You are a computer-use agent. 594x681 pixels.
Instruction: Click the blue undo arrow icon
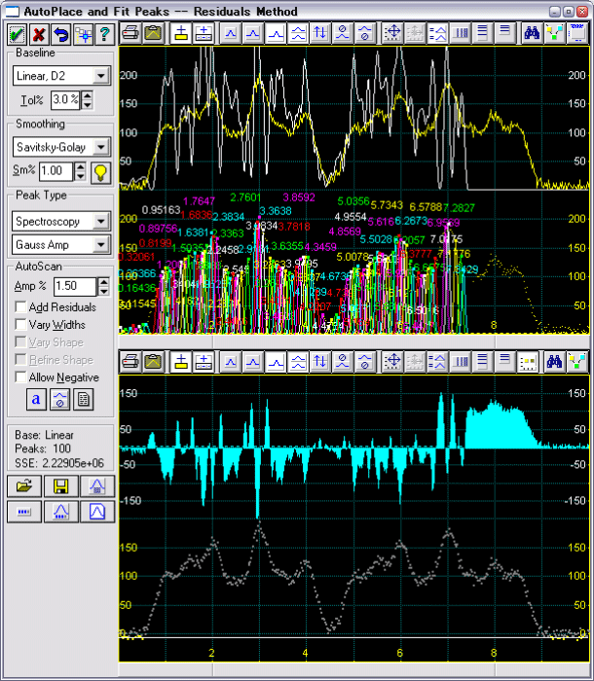[61, 34]
